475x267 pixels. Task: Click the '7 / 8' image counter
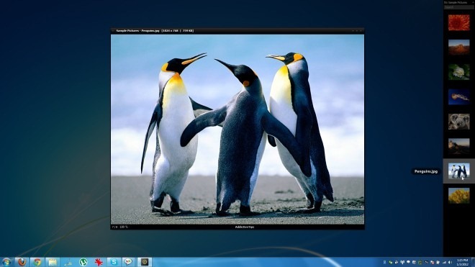pyautogui.click(x=114, y=227)
